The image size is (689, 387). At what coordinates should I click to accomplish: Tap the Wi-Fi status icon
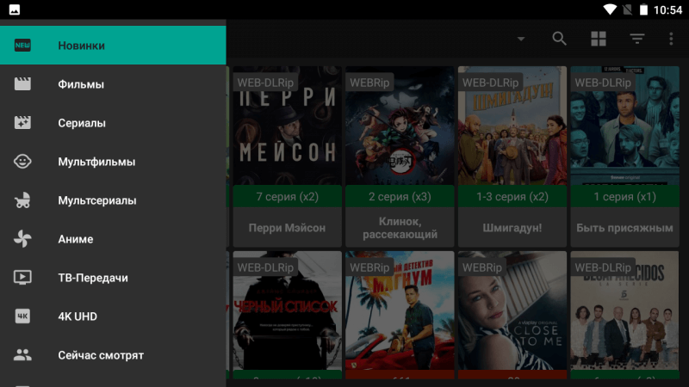pyautogui.click(x=610, y=9)
